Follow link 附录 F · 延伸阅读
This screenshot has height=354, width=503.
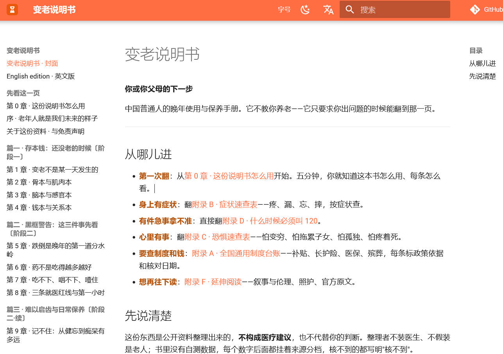[213, 282]
